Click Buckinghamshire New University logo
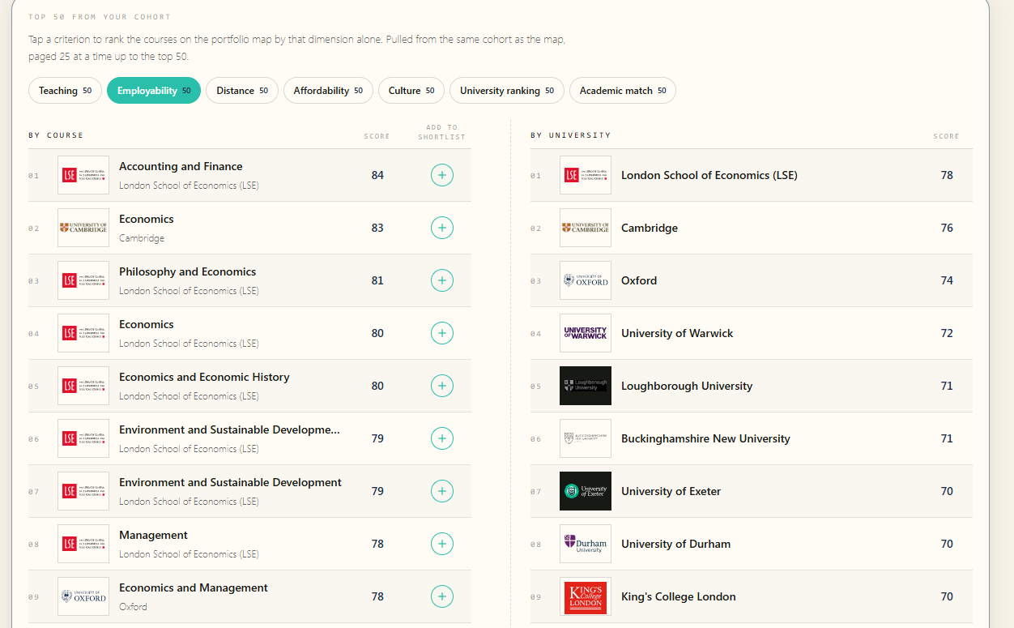The image size is (1014, 628). [586, 438]
